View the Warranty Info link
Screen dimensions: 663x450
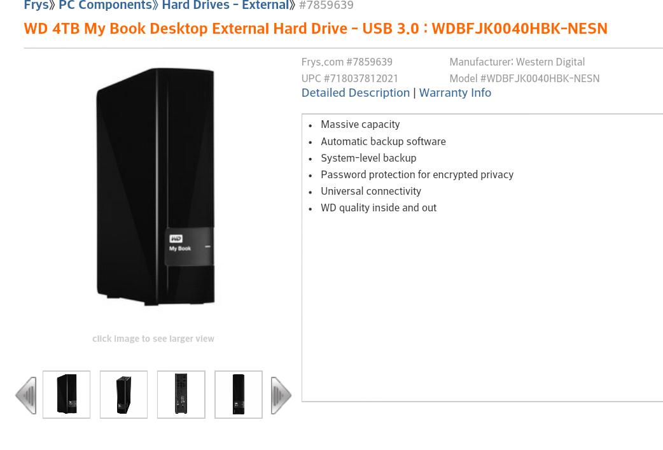pyautogui.click(x=455, y=93)
